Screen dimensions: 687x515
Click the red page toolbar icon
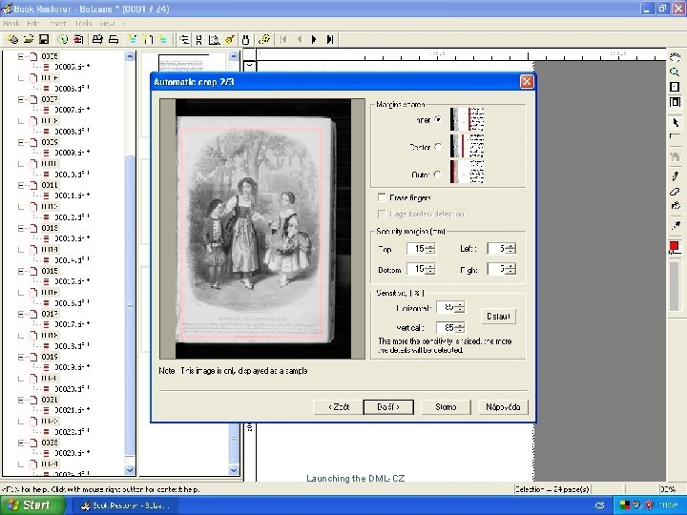coord(78,39)
